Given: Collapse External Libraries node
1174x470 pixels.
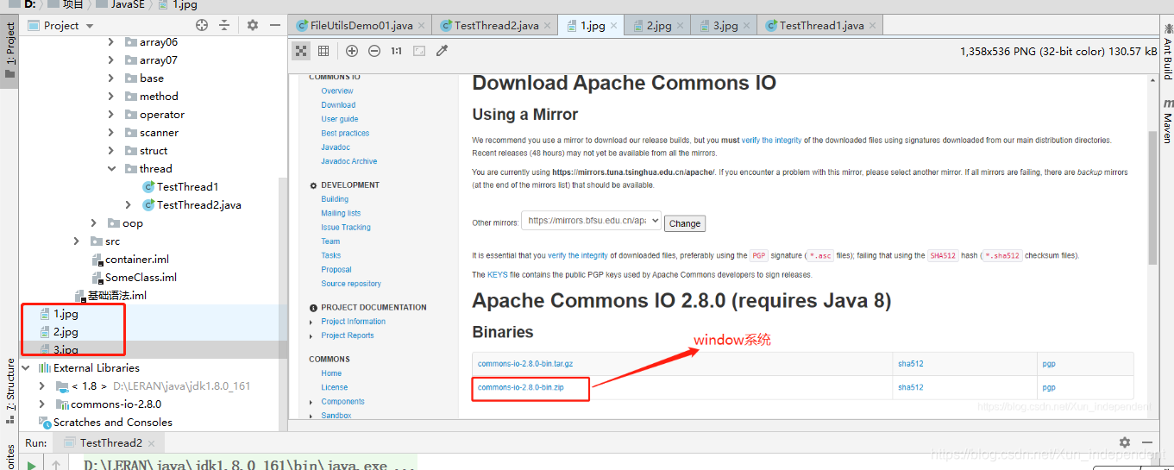Looking at the screenshot, I should tap(25, 367).
